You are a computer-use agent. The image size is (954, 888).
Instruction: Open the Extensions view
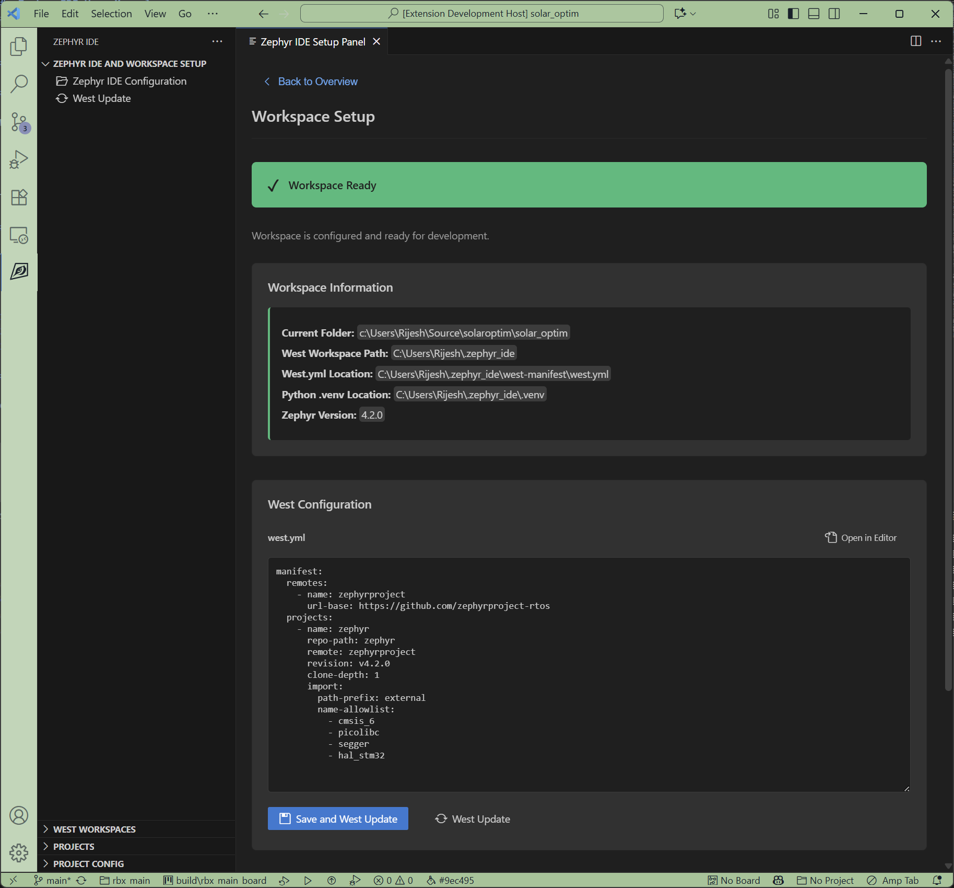pyautogui.click(x=19, y=197)
